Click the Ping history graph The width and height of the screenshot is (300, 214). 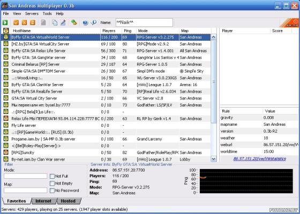coord(246,181)
